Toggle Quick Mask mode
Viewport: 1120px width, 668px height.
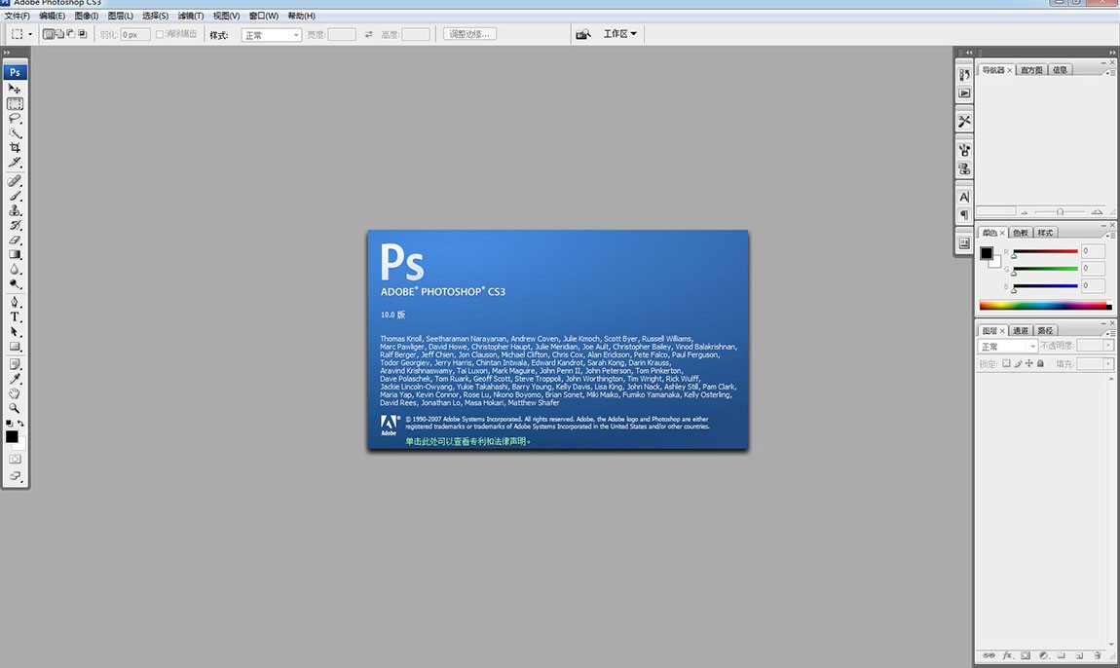(15, 459)
